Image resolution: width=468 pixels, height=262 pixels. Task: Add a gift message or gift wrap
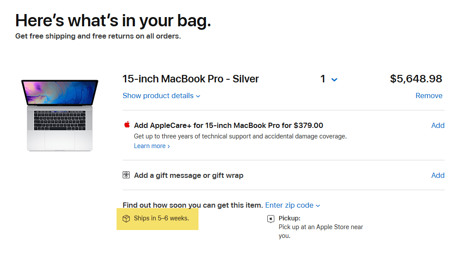(438, 175)
